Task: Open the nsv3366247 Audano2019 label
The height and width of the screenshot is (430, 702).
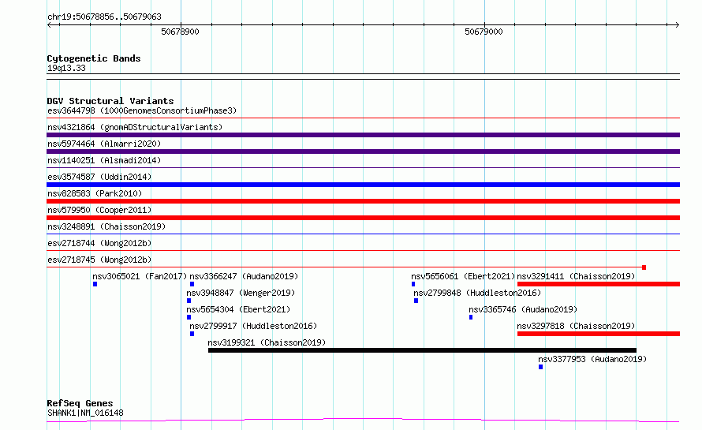Action: click(244, 276)
